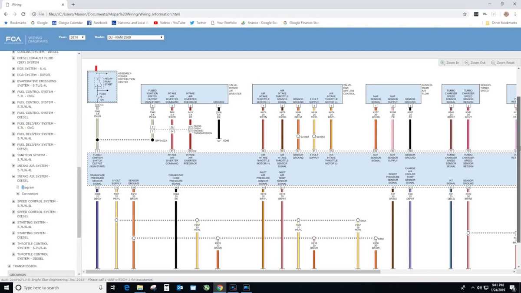The image size is (521, 293).
Task: Launch Calculator from the Windows taskbar
Action: tap(166, 287)
